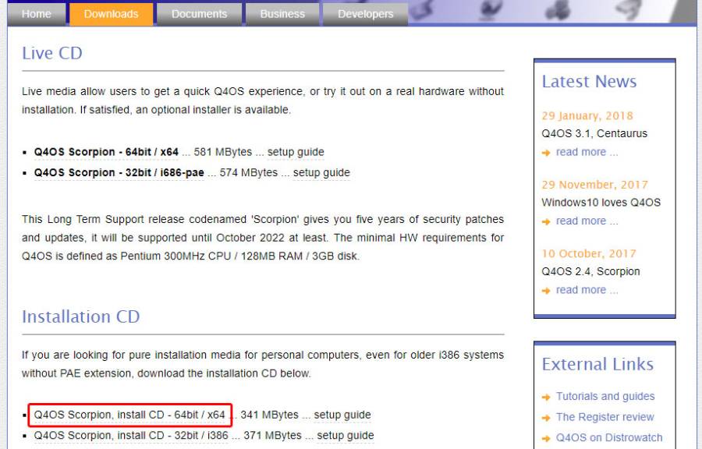Click arrow icon beside Q4OS on Distrowatch

coord(546,438)
